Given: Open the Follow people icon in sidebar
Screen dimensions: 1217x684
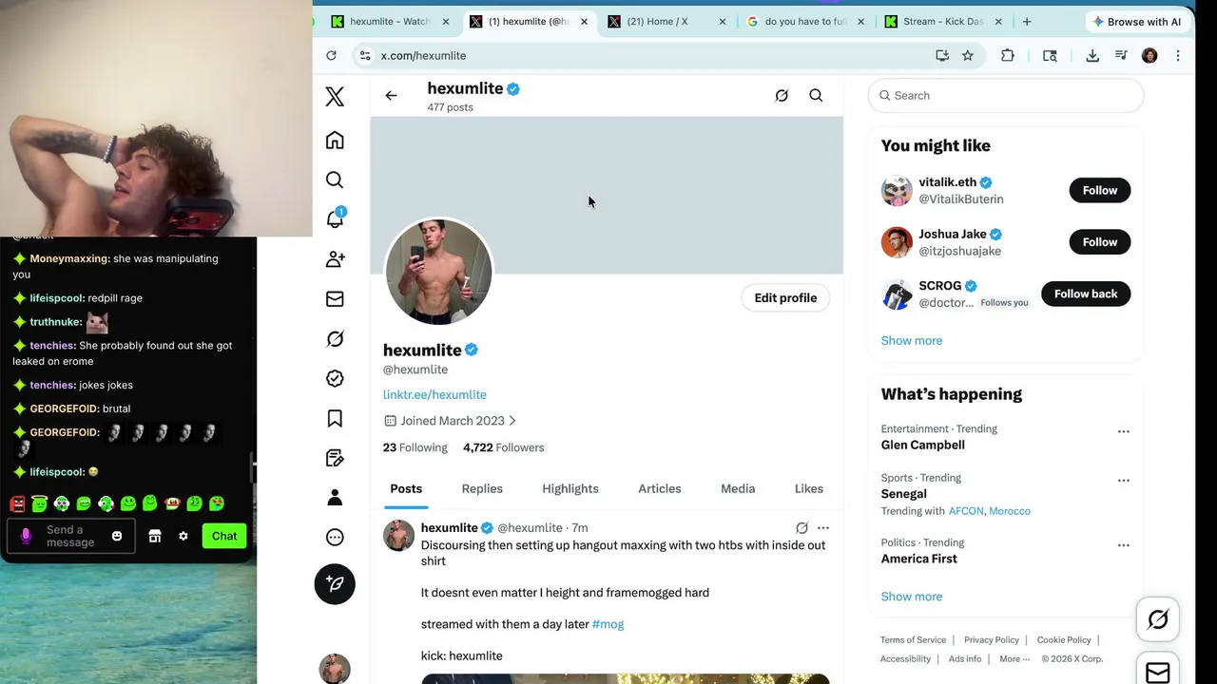Looking at the screenshot, I should 335,259.
